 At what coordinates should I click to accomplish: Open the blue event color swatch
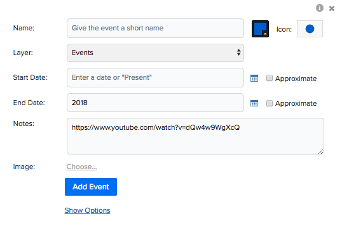click(x=260, y=29)
